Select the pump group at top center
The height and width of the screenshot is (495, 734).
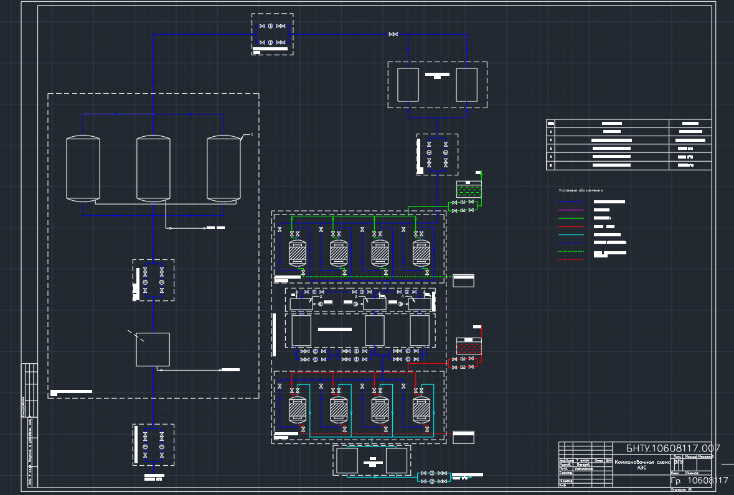coord(272,34)
